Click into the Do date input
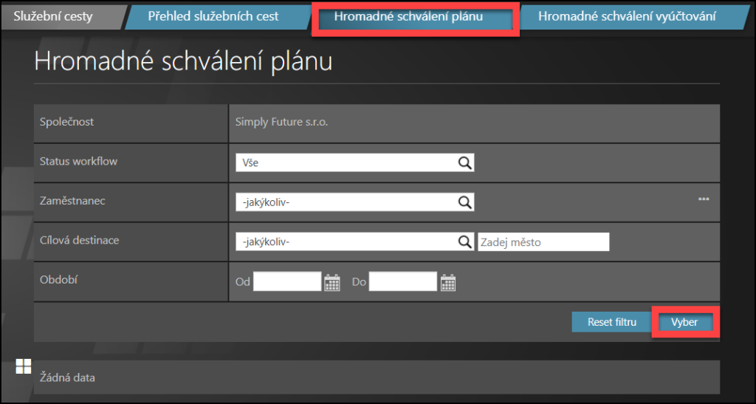The height and width of the screenshot is (404, 756). pyautogui.click(x=403, y=281)
